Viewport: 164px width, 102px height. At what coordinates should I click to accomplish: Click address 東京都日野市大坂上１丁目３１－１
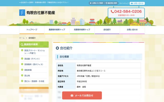point(91,71)
